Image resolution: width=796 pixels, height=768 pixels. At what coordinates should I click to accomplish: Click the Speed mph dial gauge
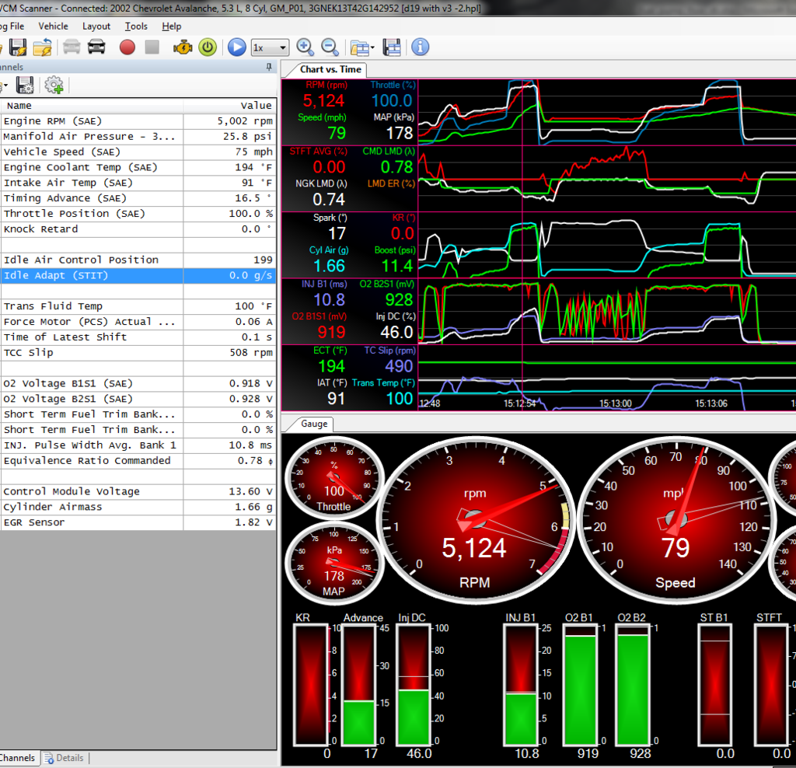(676, 520)
